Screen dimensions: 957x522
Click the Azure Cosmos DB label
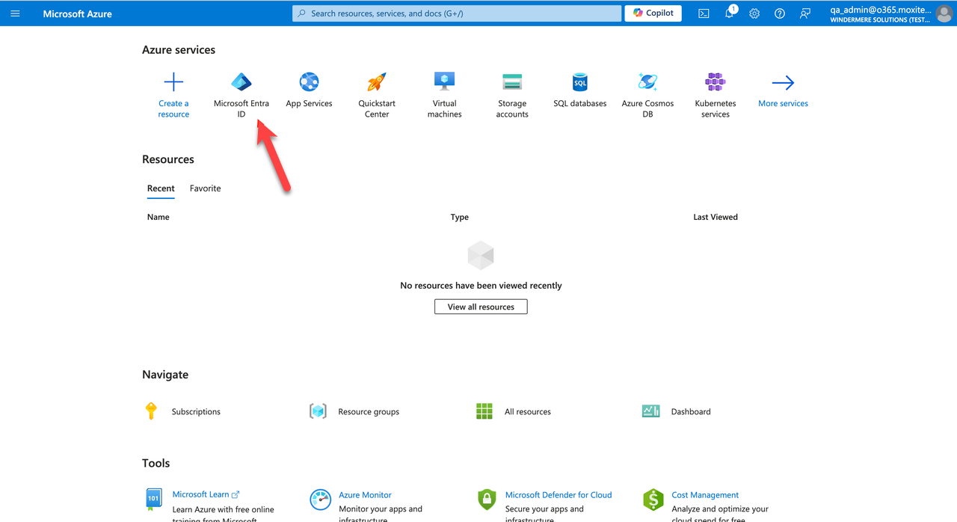coord(647,109)
